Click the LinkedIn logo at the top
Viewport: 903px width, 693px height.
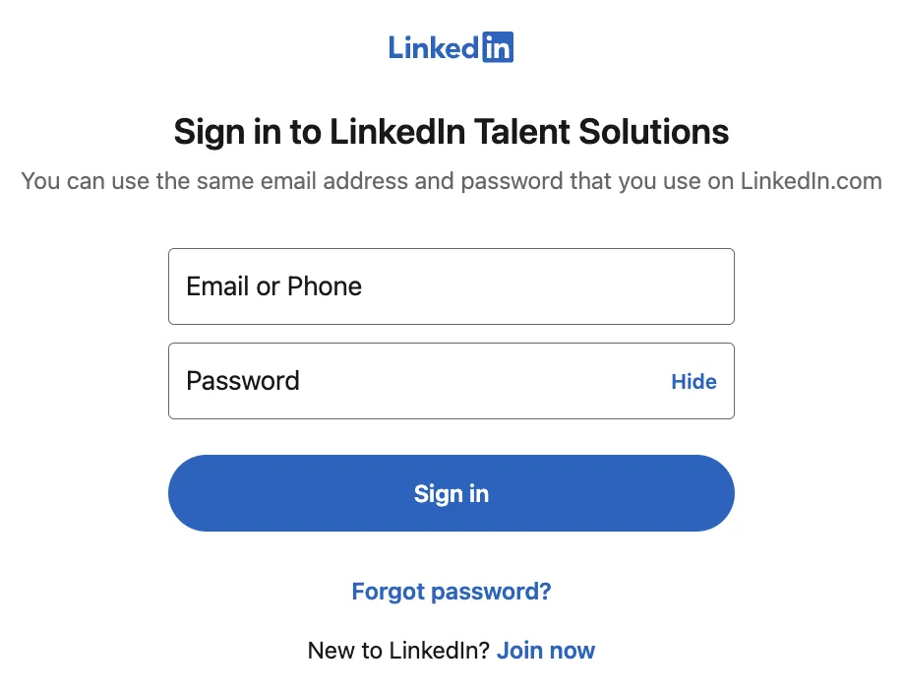(x=451, y=46)
